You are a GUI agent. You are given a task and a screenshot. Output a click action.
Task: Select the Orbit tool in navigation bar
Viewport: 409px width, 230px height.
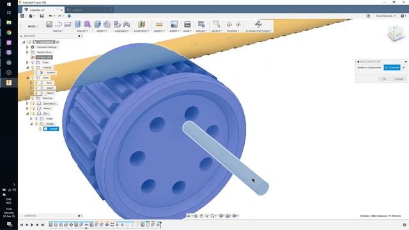point(189,216)
